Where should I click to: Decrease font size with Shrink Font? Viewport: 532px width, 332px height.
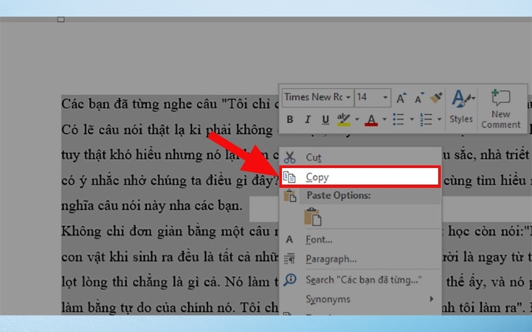tap(420, 98)
